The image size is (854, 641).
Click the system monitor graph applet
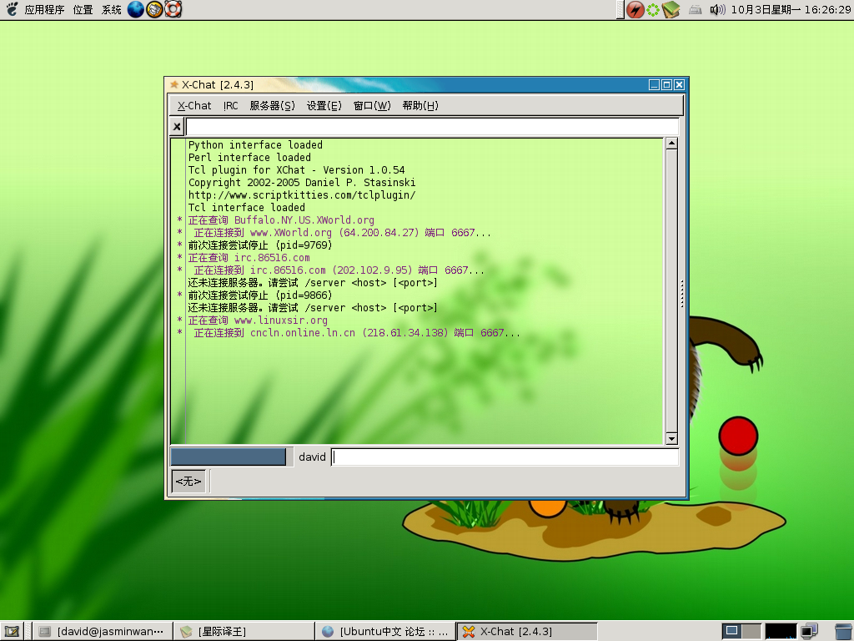[x=781, y=632]
